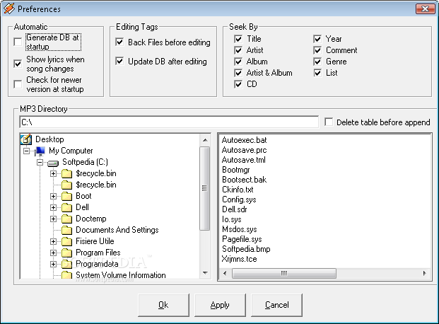This screenshot has width=439, height=324.
Task: Select Autosave.tml in file list
Action: point(244,160)
